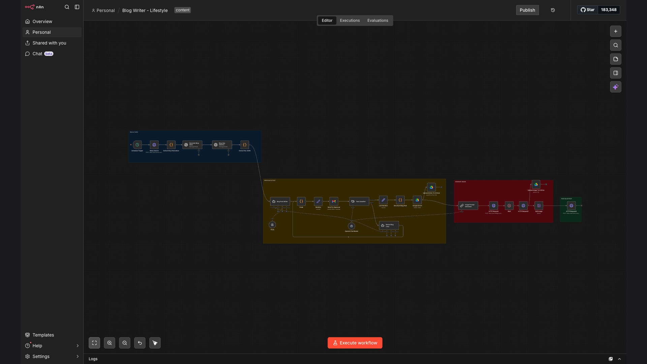Open the canvas node search button
Viewport: 647px width, 364px height.
[616, 45]
